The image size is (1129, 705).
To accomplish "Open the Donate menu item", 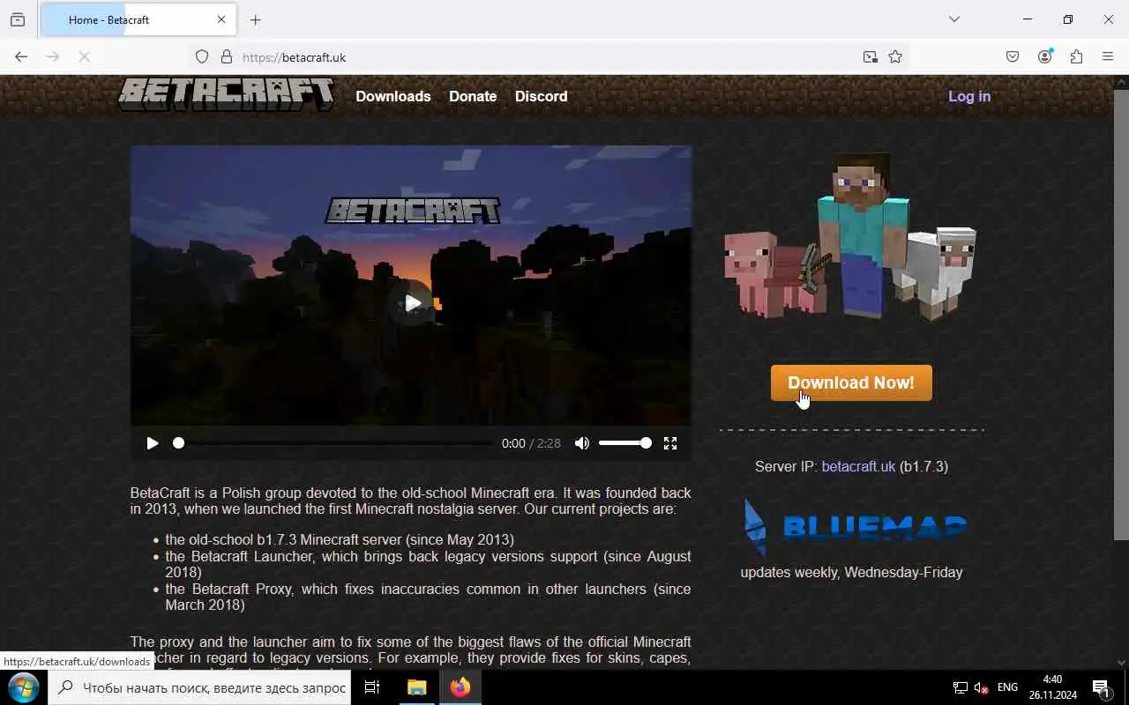I will pyautogui.click(x=473, y=96).
